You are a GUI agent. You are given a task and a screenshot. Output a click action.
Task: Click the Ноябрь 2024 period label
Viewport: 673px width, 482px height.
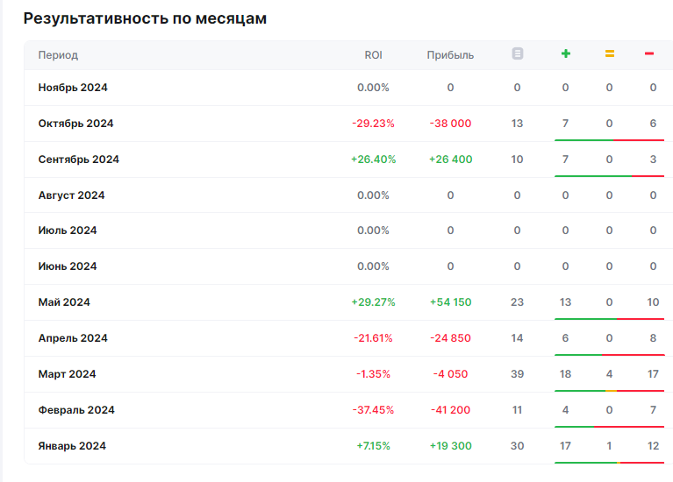(73, 88)
